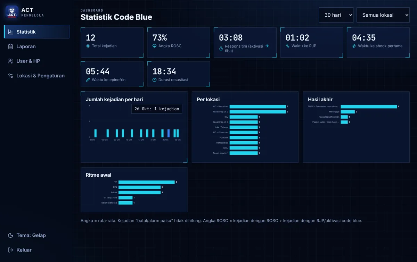
Task: Click the sliders icon beside Lokasi & Pengaturan
Action: tap(10, 76)
